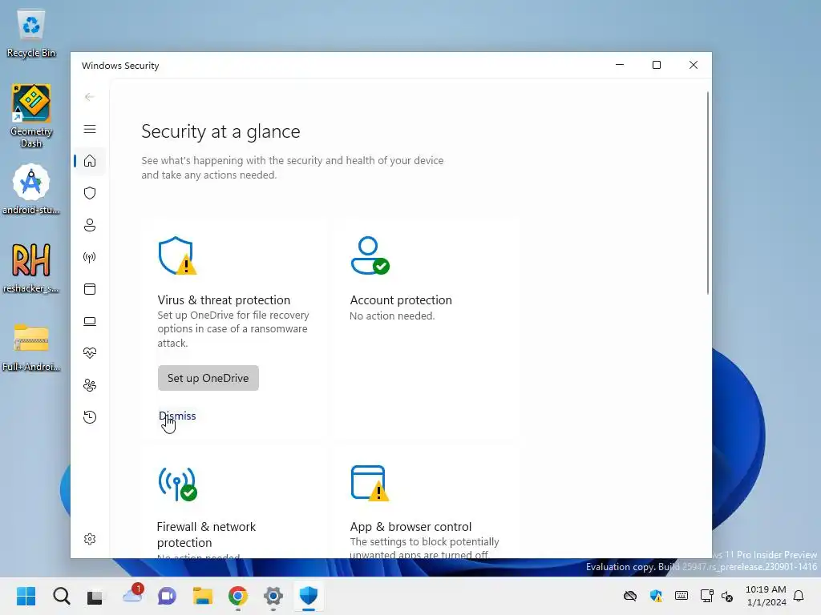Image resolution: width=821 pixels, height=615 pixels.
Task: Open Firewall & network antenna icon in sidebar
Action: [90, 257]
